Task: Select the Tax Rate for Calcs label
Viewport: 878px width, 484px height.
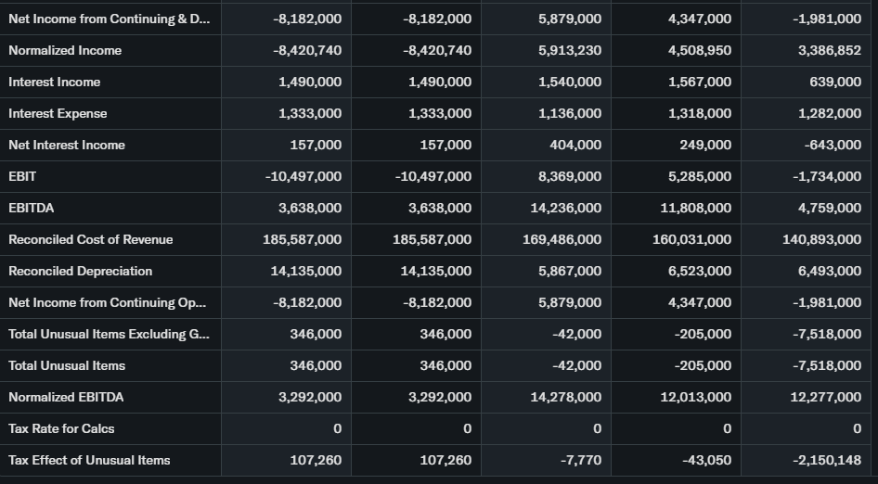Action: click(61, 428)
